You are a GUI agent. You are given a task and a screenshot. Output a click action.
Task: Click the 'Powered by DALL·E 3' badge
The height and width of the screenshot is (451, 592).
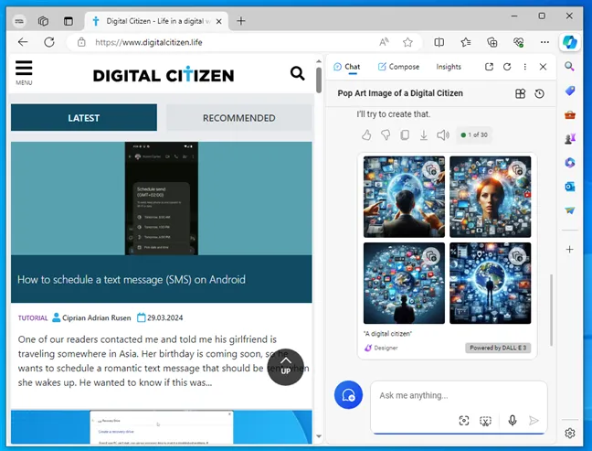[498, 348]
